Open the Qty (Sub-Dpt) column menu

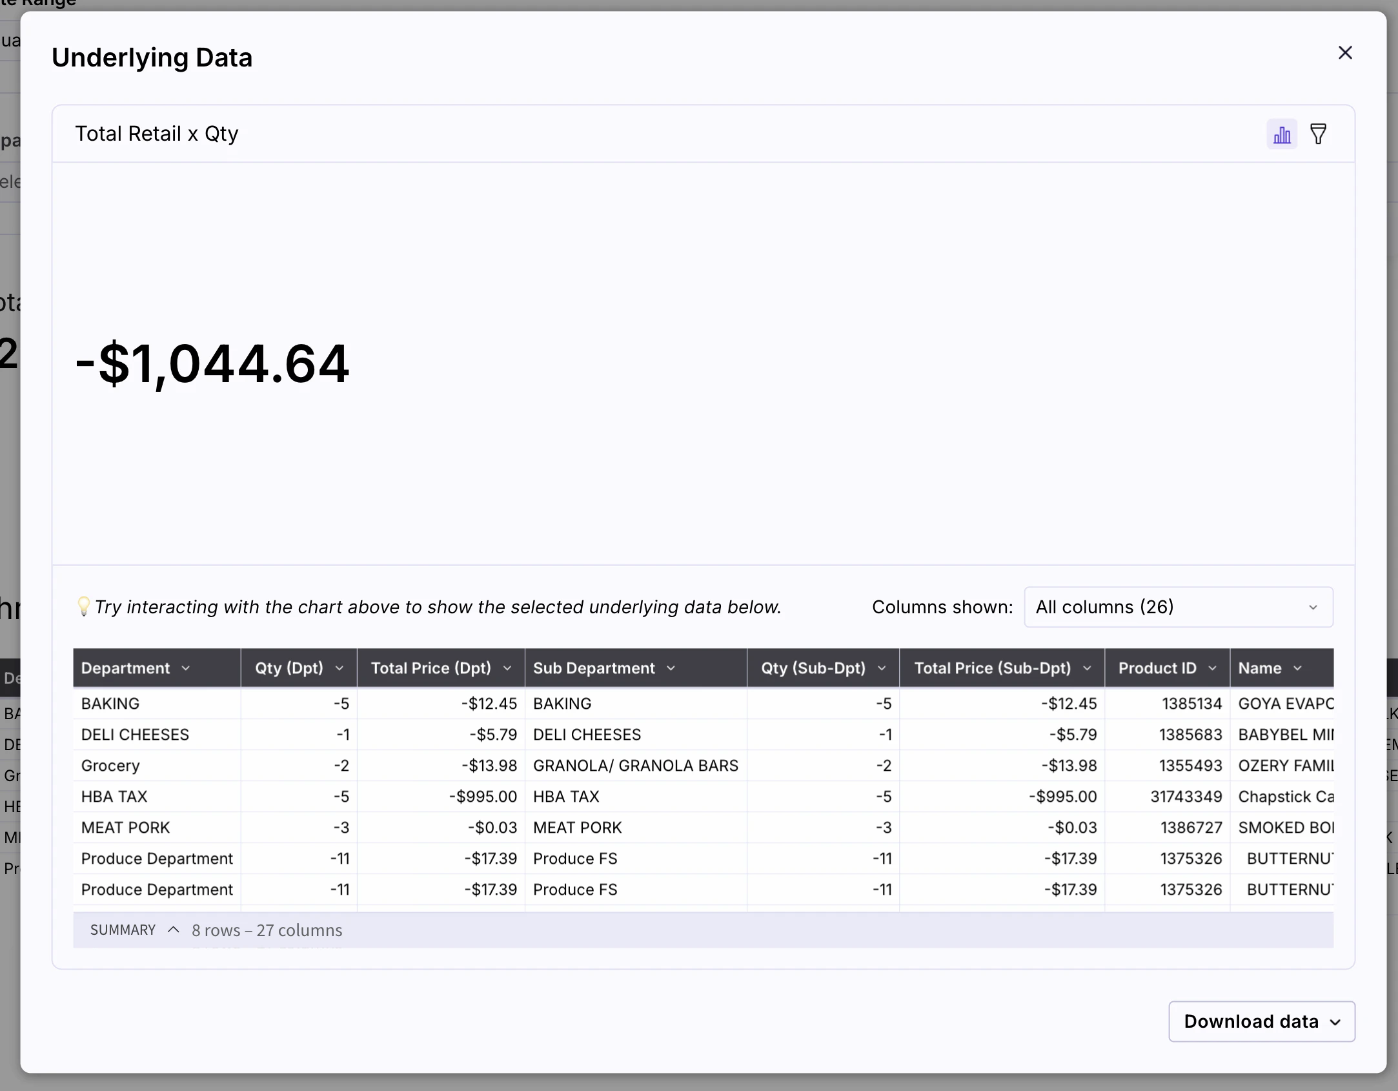[x=882, y=668]
